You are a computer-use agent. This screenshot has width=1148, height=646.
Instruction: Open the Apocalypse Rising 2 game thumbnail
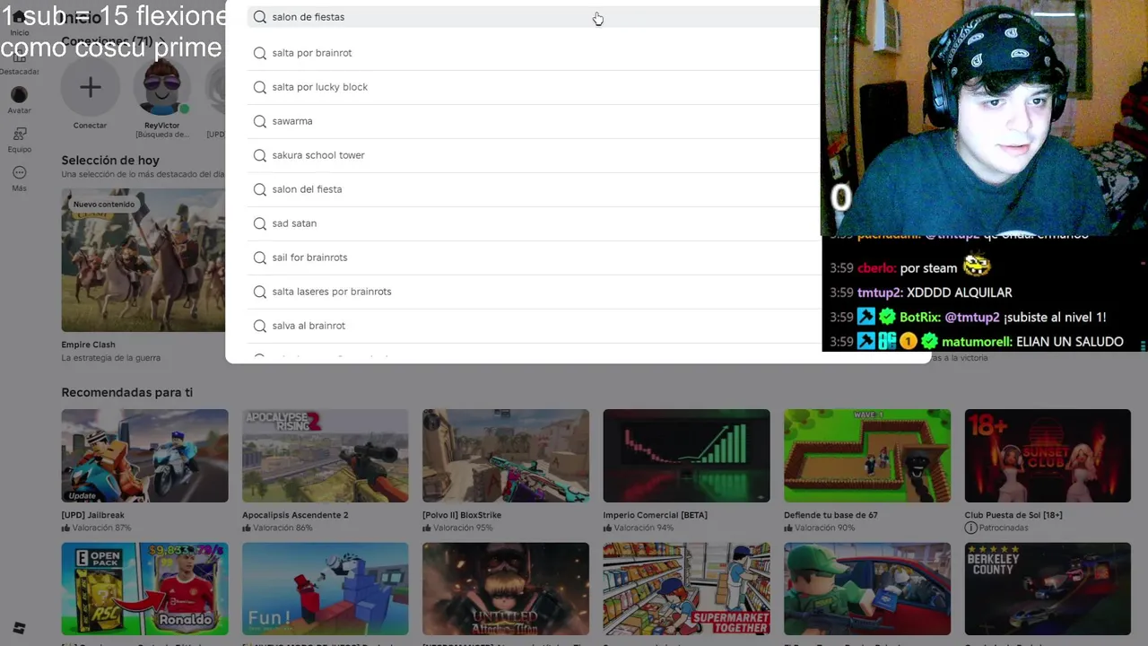(x=325, y=456)
